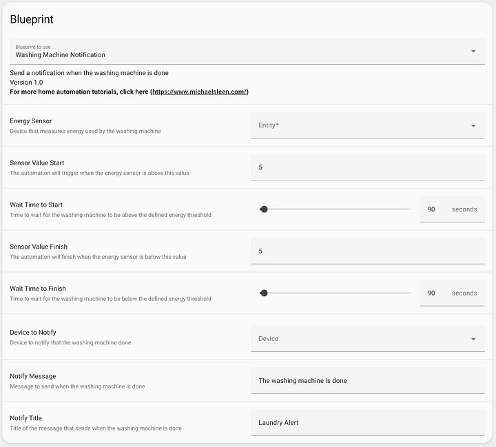Click the Notify Message text field

368,381
